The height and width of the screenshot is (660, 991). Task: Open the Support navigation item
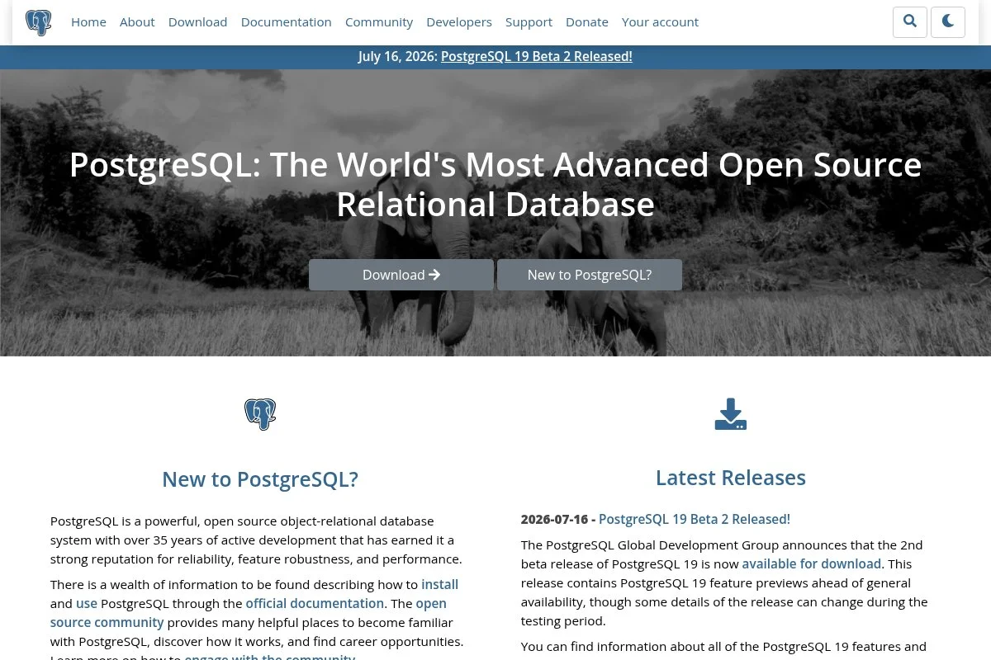point(529,22)
